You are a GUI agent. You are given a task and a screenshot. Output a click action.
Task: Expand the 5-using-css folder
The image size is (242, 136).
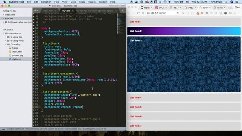[5, 37]
